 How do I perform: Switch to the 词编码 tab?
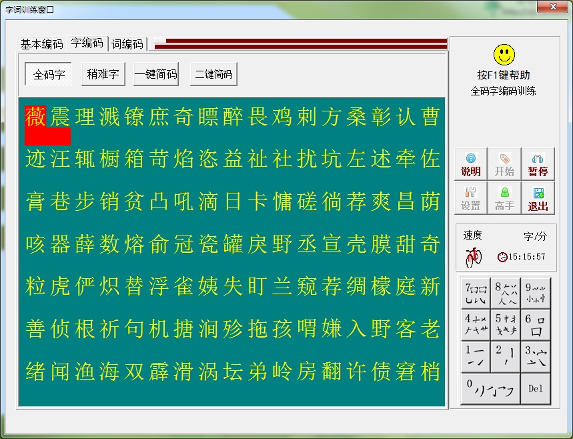point(127,44)
